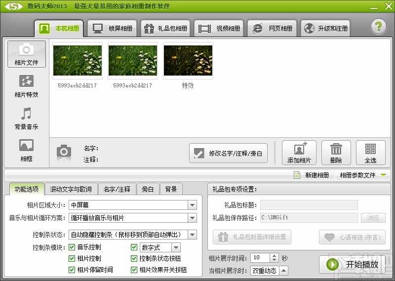Image resolution: width=395 pixels, height=281 pixels.
Task: Click the 开始播放 button
Action: tap(352, 264)
